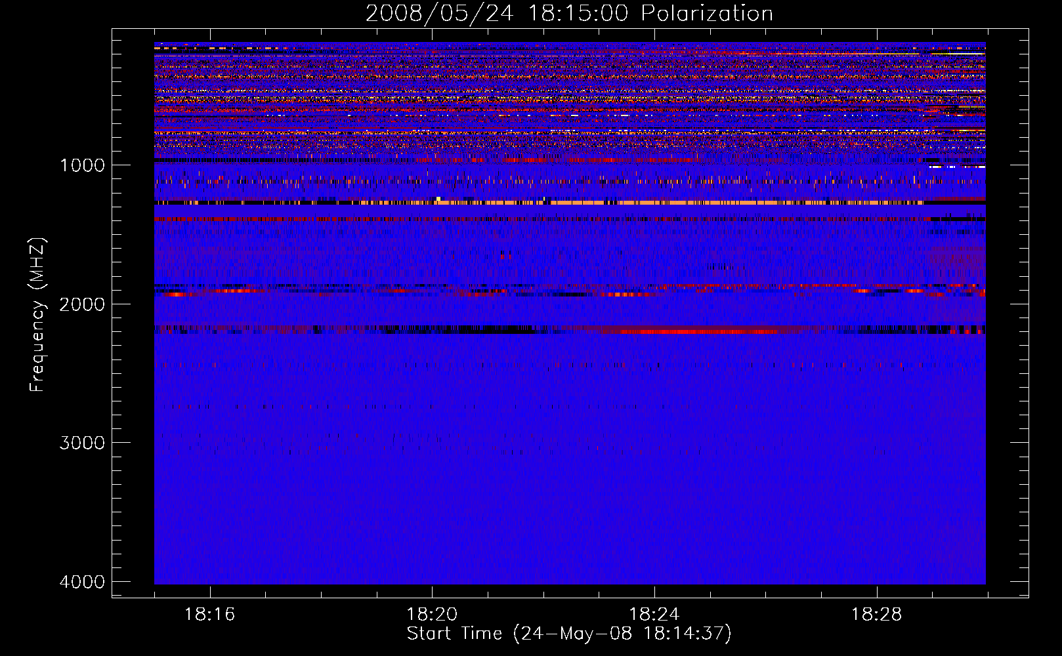The height and width of the screenshot is (656, 1062).
Task: Click the 'Frequency (MHZ)' y-axis label
Action: tap(38, 315)
